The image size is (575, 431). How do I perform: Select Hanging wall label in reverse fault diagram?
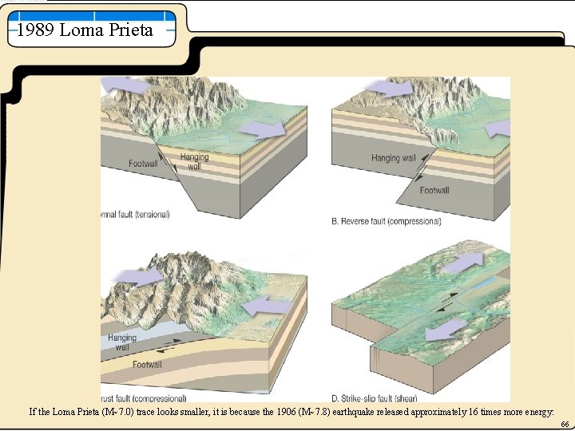(394, 158)
